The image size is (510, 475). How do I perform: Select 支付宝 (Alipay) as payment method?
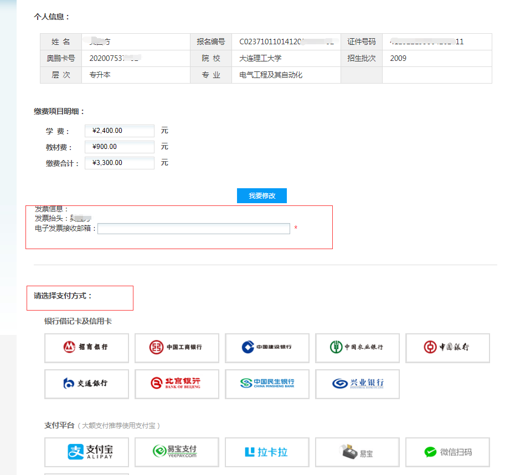tap(86, 452)
